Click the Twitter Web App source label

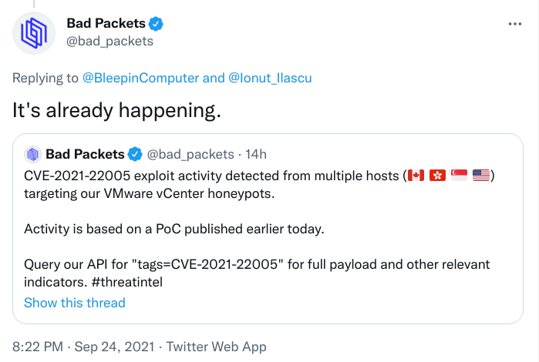click(216, 347)
